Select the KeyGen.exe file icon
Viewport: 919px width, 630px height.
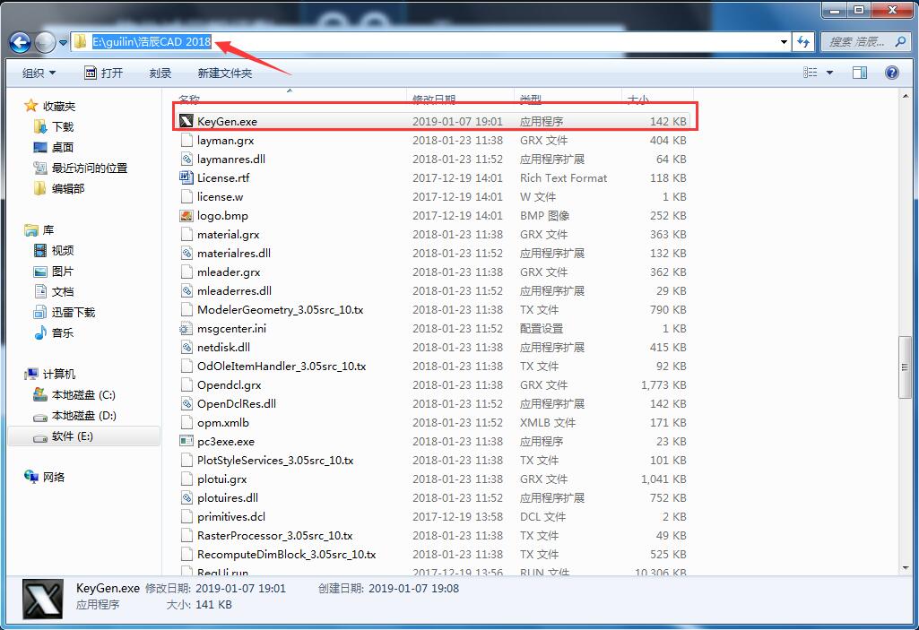[x=186, y=121]
